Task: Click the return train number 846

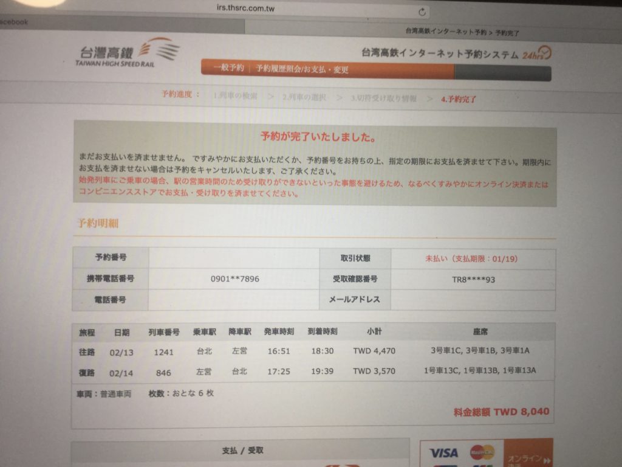Action: click(163, 373)
